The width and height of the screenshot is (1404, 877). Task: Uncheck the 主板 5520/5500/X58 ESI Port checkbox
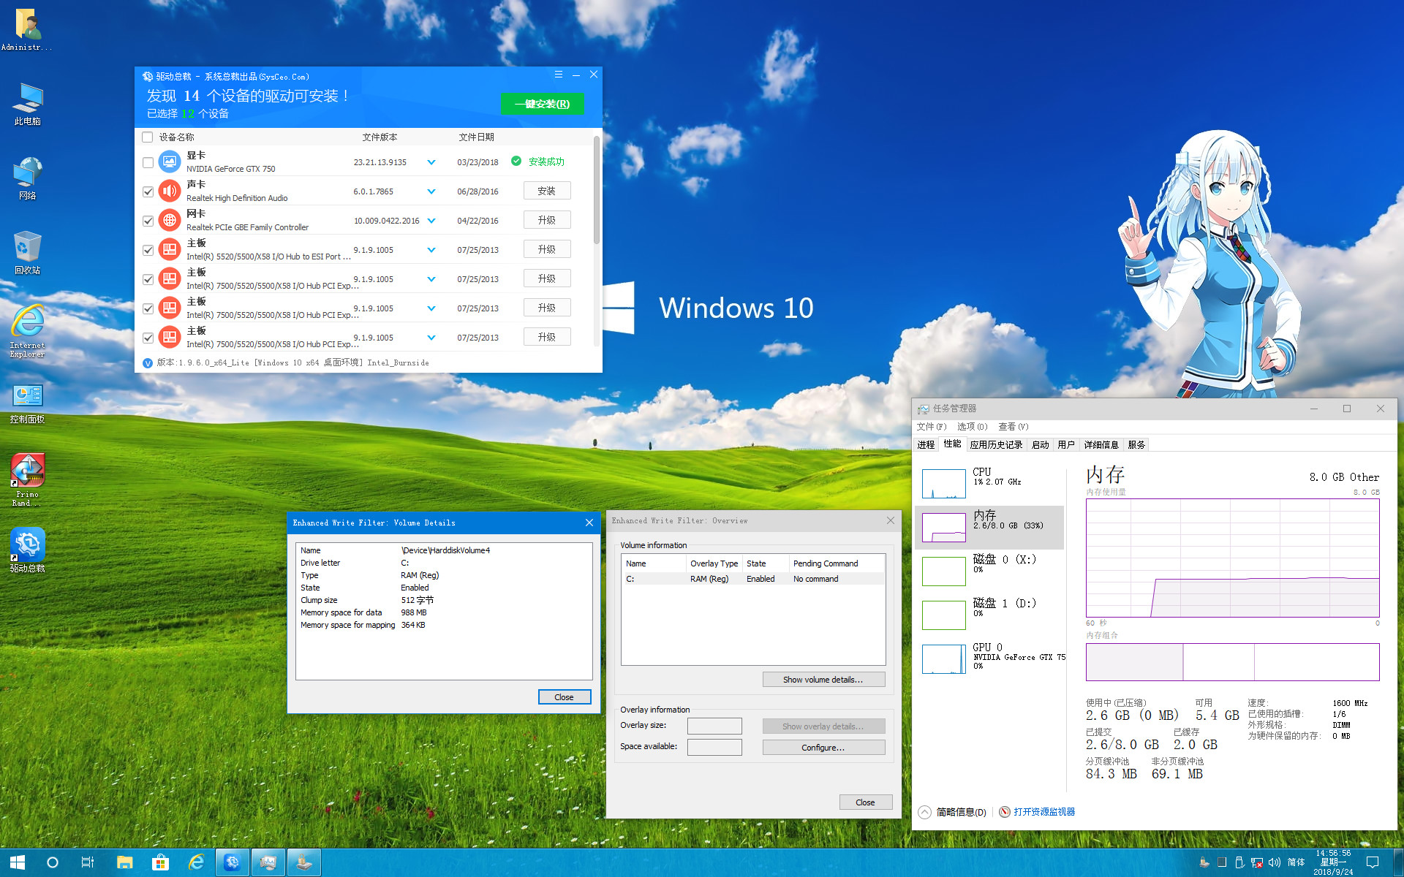(x=148, y=250)
